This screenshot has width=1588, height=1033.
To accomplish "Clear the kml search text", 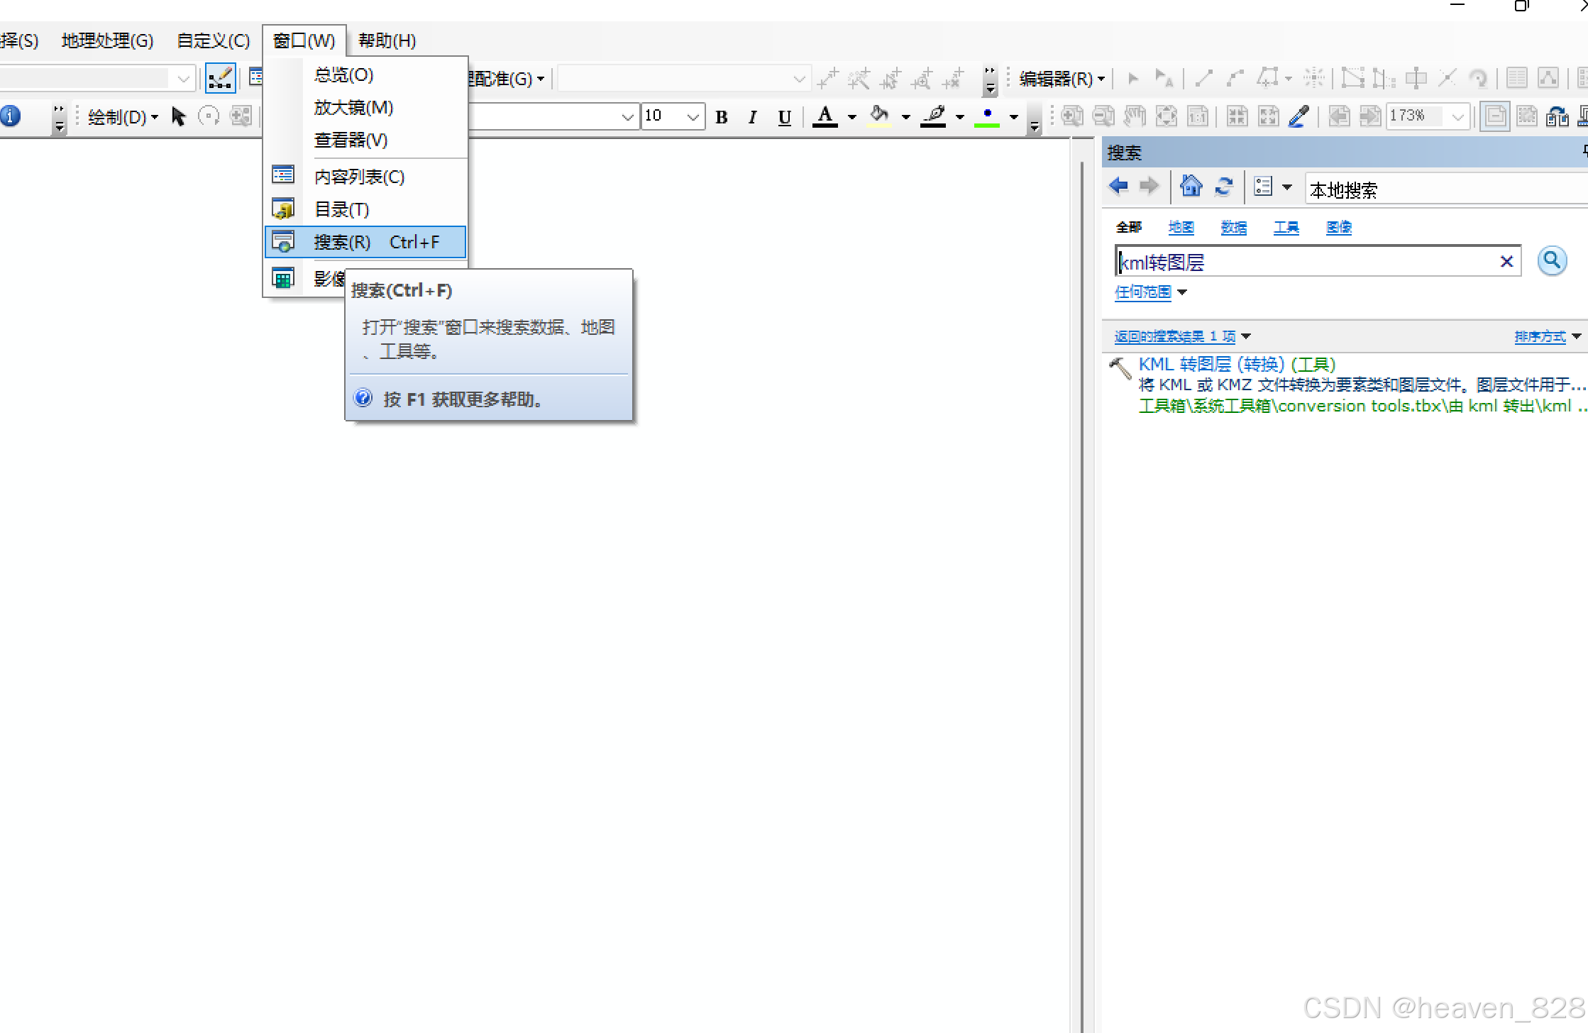I will 1506,262.
